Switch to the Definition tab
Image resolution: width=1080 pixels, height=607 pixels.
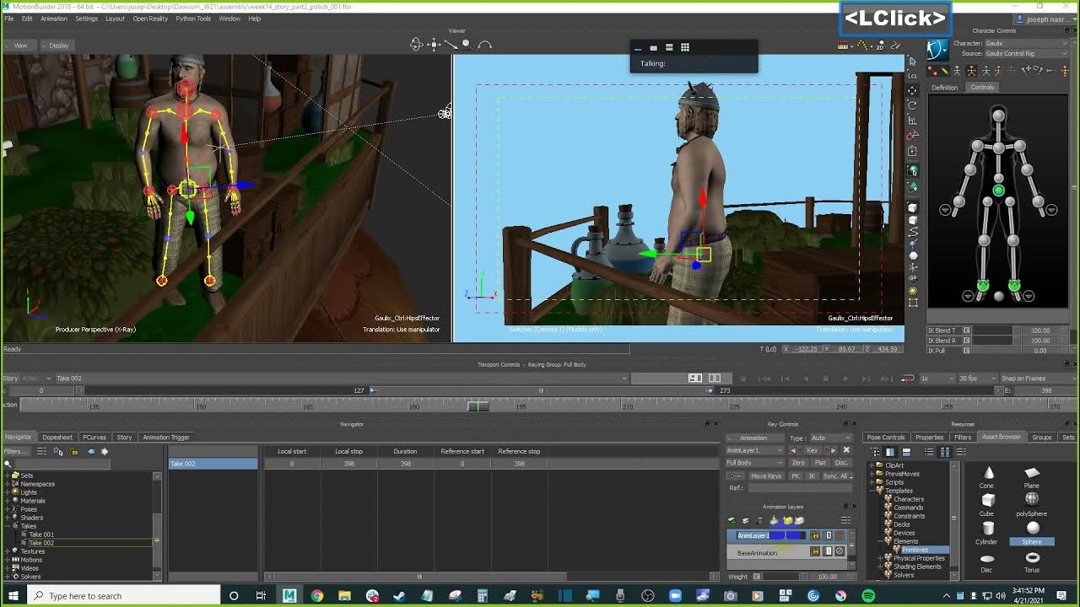[944, 88]
